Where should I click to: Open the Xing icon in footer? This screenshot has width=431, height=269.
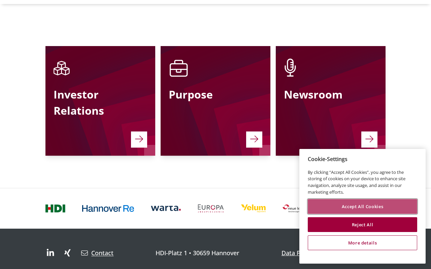click(67, 253)
